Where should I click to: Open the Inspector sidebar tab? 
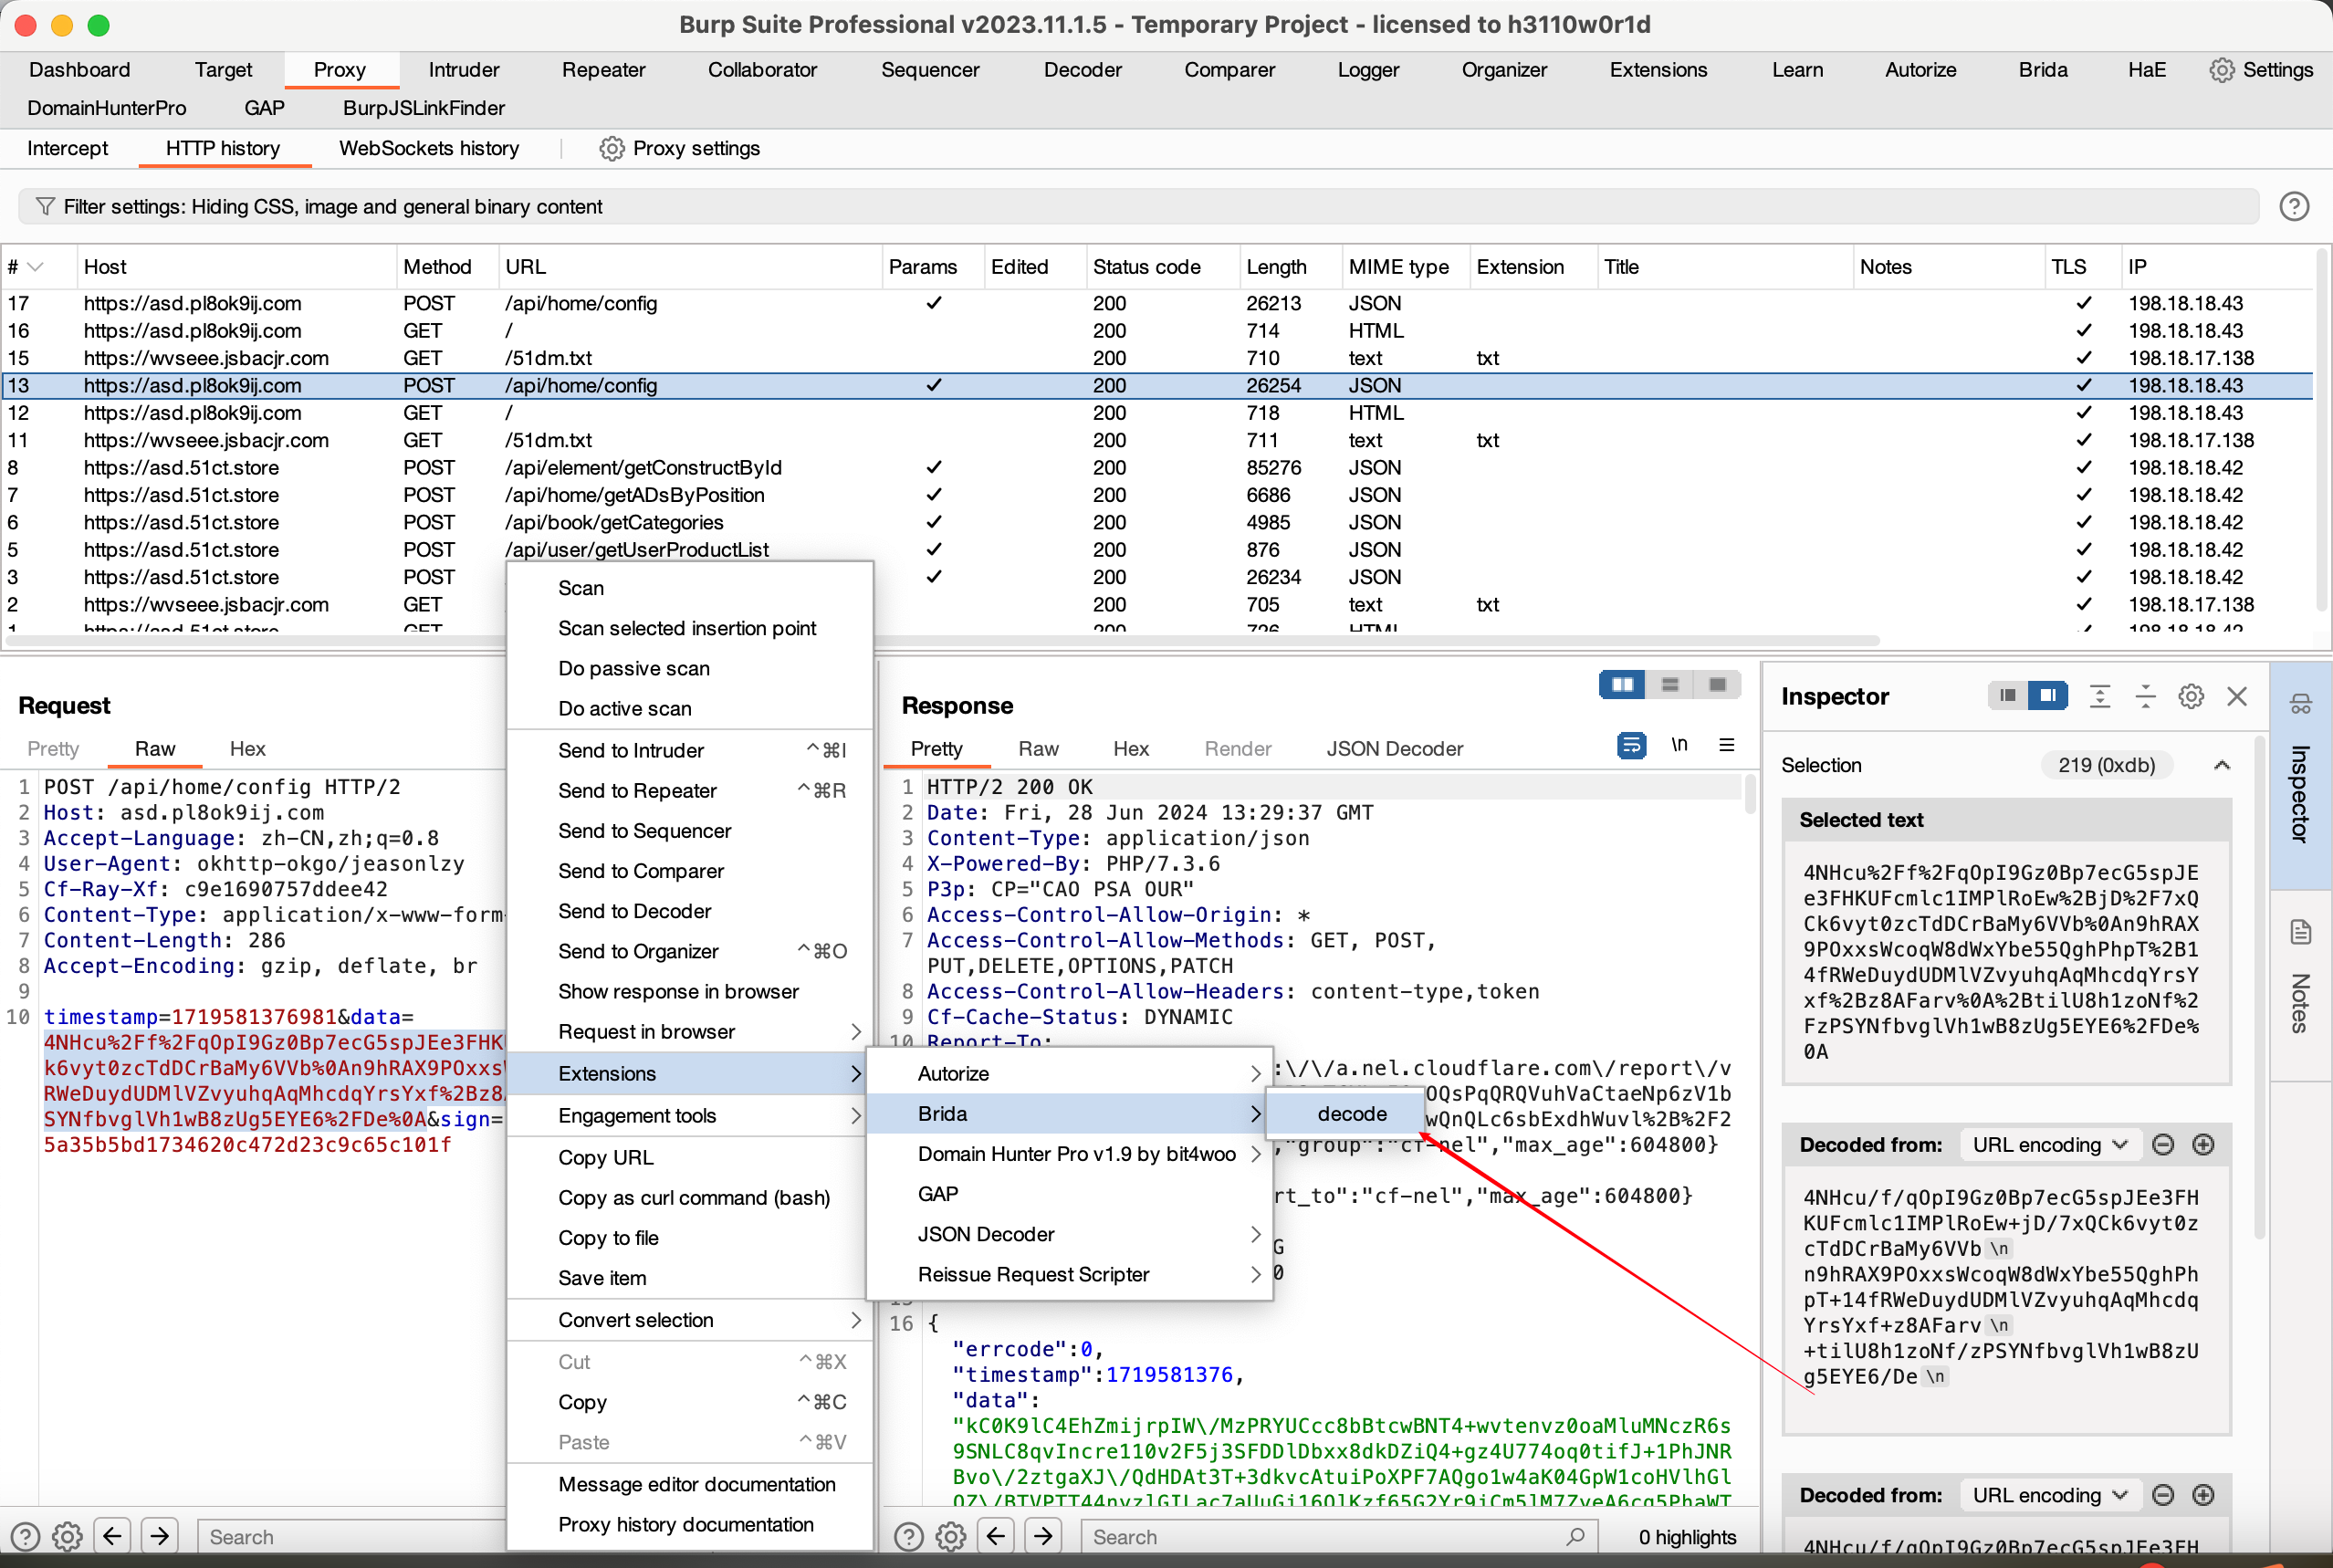(2300, 775)
